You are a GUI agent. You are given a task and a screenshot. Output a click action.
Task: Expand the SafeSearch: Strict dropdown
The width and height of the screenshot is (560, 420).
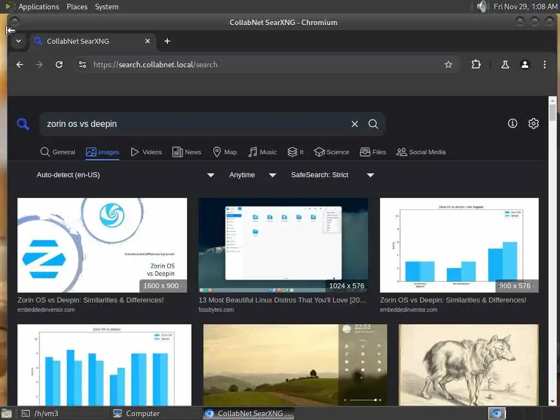pos(332,175)
